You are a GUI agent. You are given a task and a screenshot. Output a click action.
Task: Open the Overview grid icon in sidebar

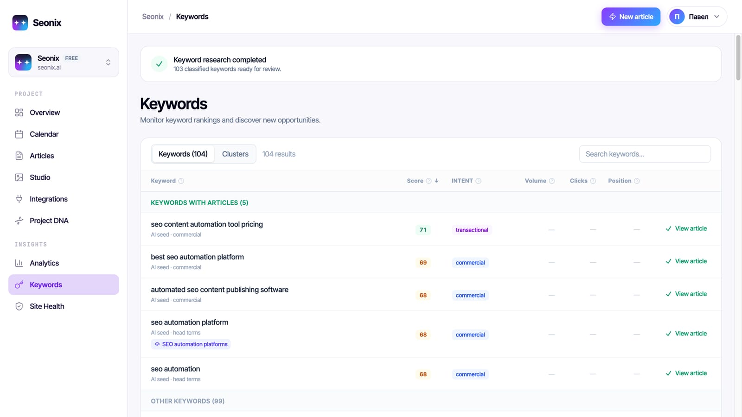(x=19, y=113)
